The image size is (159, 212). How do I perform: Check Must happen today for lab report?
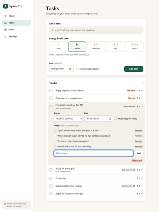(x=116, y=119)
